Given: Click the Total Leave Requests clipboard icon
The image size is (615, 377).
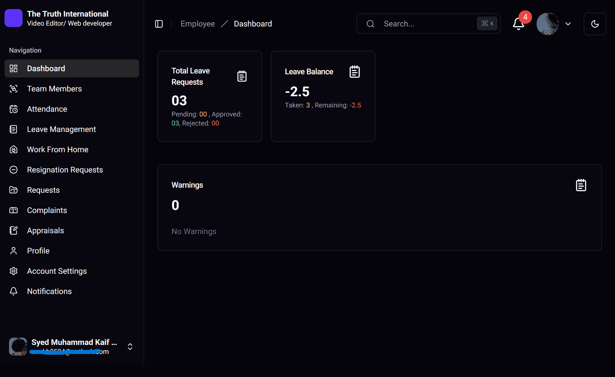Looking at the screenshot, I should pos(242,76).
